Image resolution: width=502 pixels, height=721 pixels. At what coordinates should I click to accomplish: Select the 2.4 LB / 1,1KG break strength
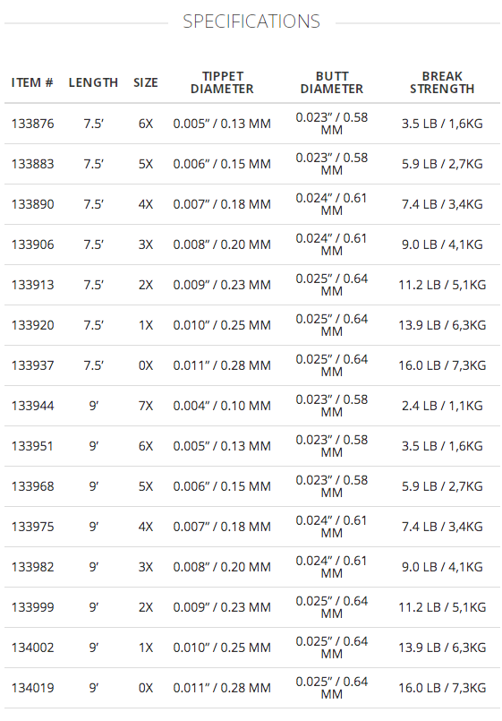(x=442, y=406)
